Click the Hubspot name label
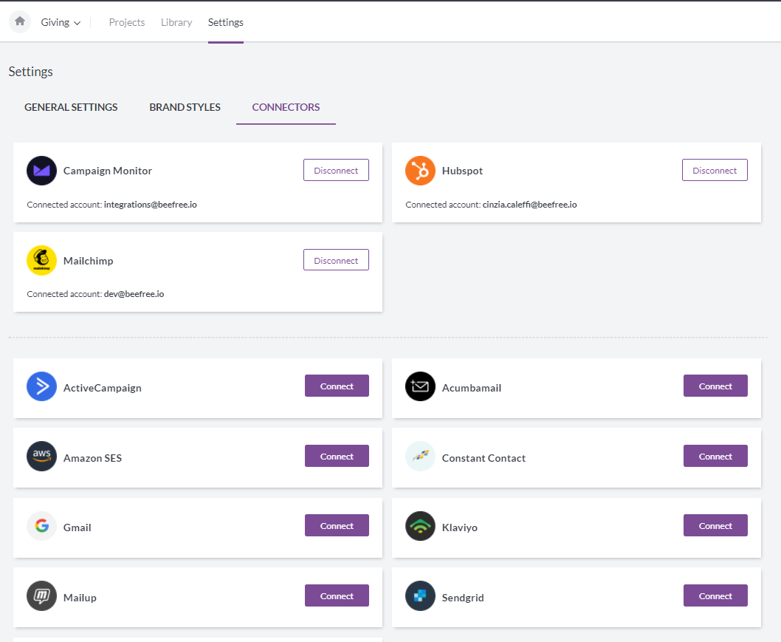Viewport: 781px width, 642px height. pyautogui.click(x=462, y=171)
